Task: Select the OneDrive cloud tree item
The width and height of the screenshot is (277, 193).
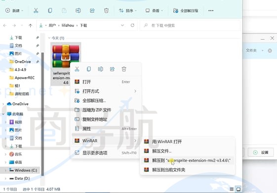Action: tap(20, 104)
